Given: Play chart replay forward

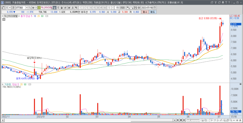Looking at the screenshot, I should pos(175,120).
